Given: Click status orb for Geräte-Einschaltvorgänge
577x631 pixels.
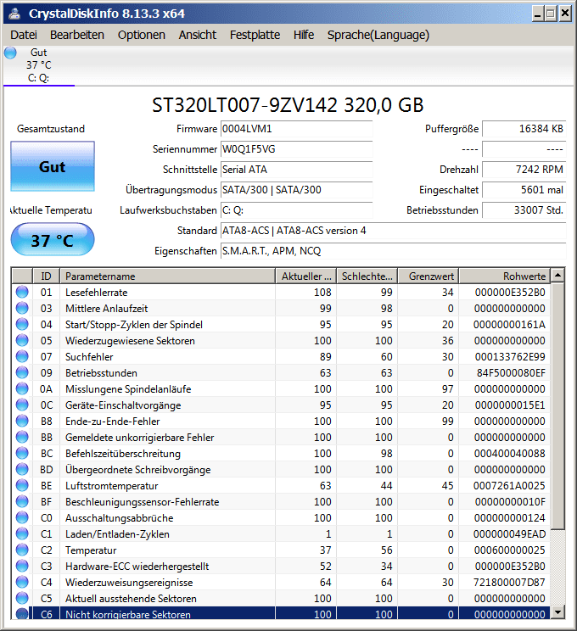Looking at the screenshot, I should tap(22, 405).
